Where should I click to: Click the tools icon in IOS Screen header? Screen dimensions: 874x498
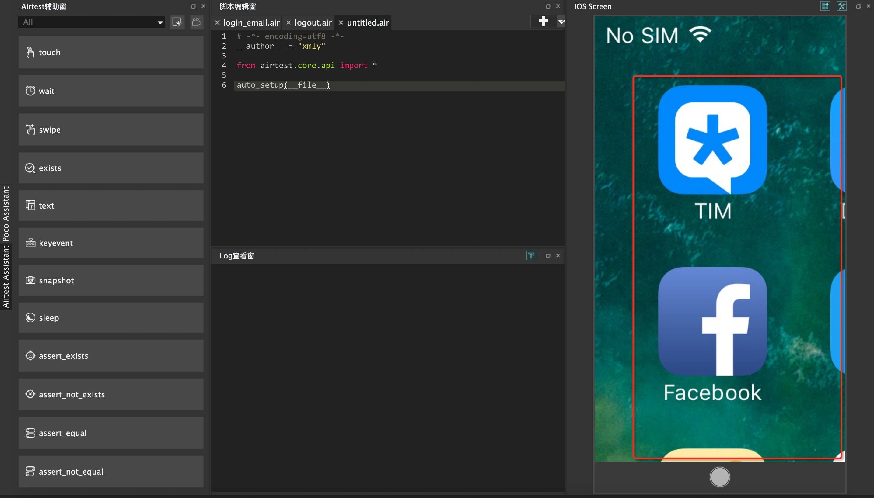(x=842, y=6)
